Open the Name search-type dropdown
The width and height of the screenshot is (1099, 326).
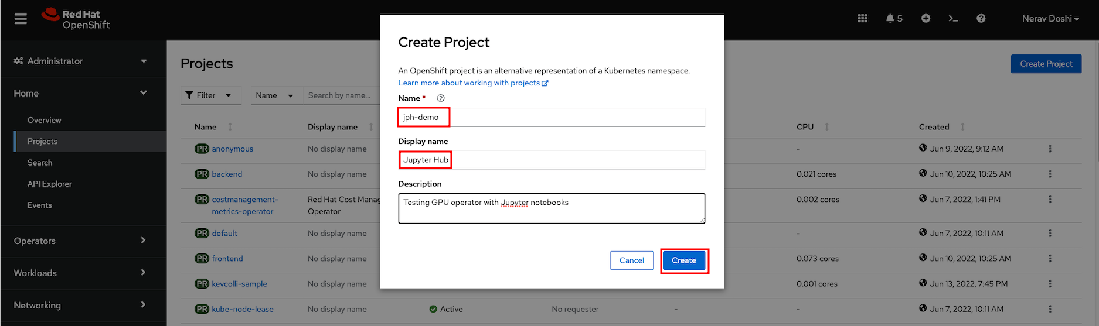pyautogui.click(x=277, y=95)
